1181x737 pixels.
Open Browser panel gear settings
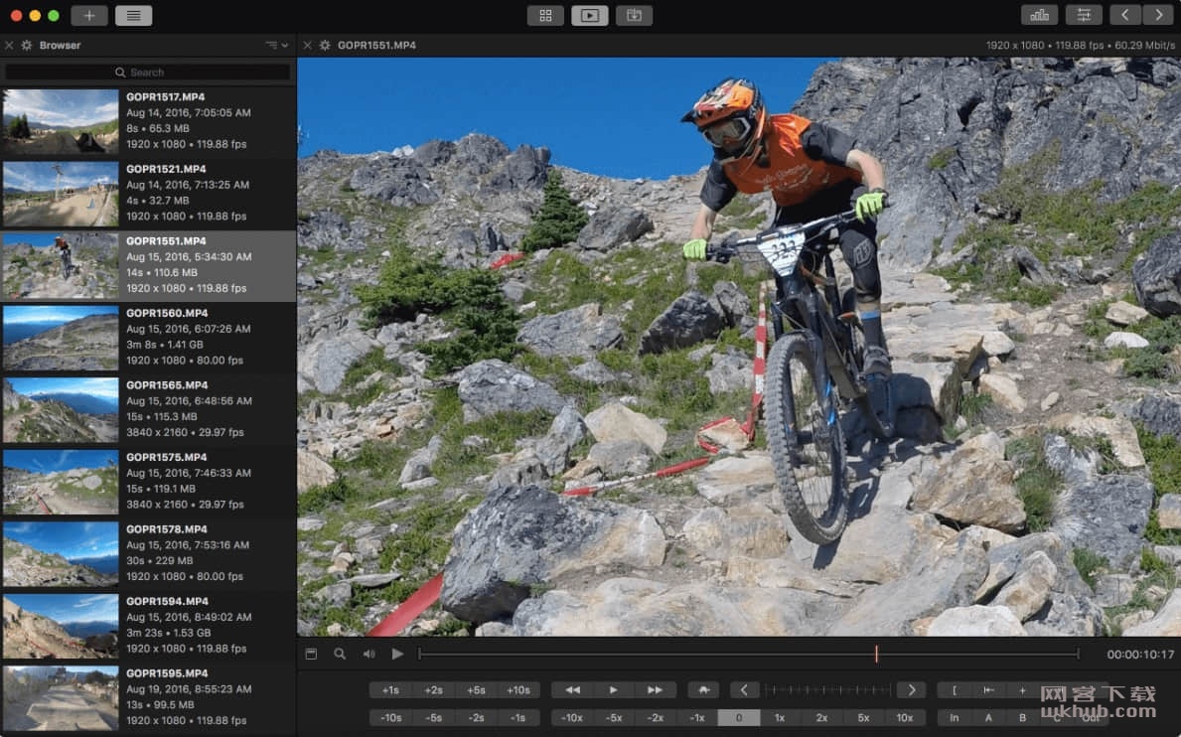[x=27, y=45]
